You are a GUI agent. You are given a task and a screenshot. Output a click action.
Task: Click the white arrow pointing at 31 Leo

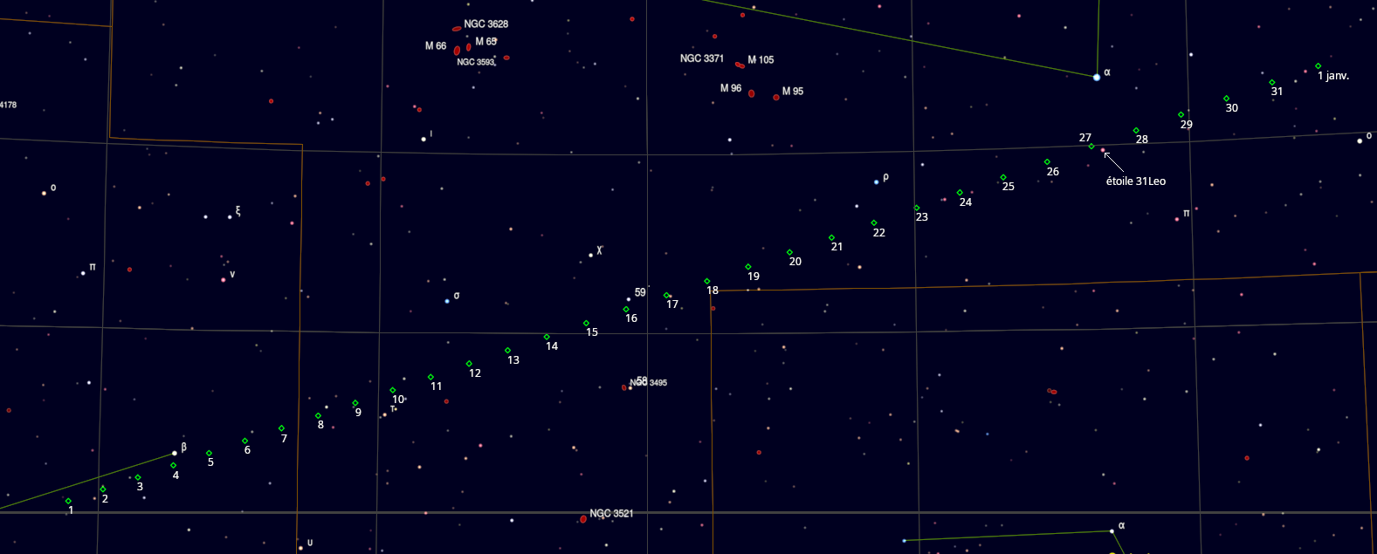point(1114,162)
